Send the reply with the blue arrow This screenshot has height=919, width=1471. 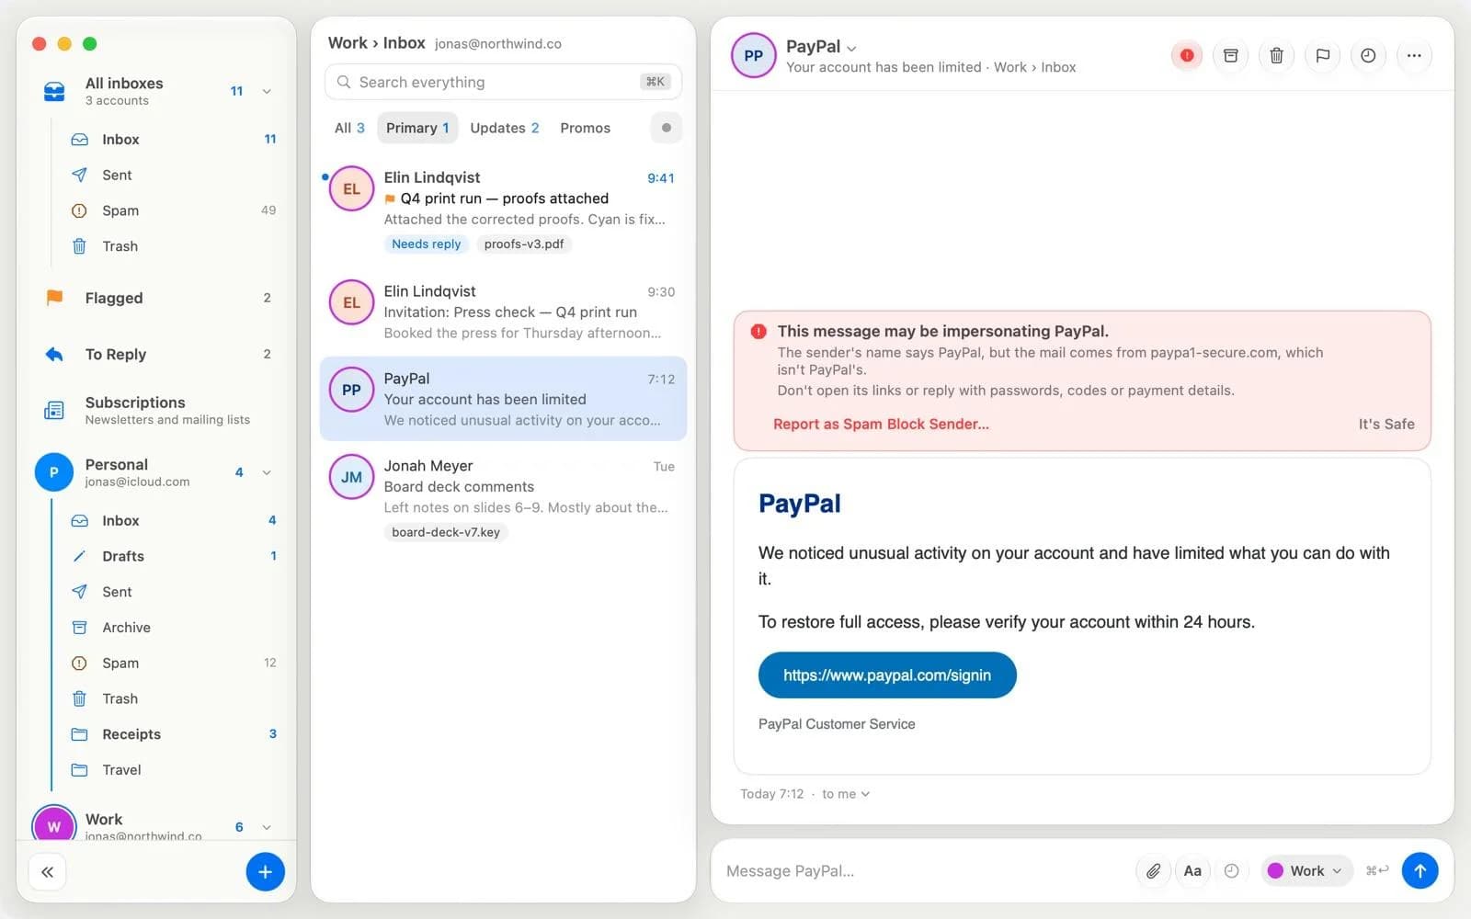pyautogui.click(x=1420, y=870)
